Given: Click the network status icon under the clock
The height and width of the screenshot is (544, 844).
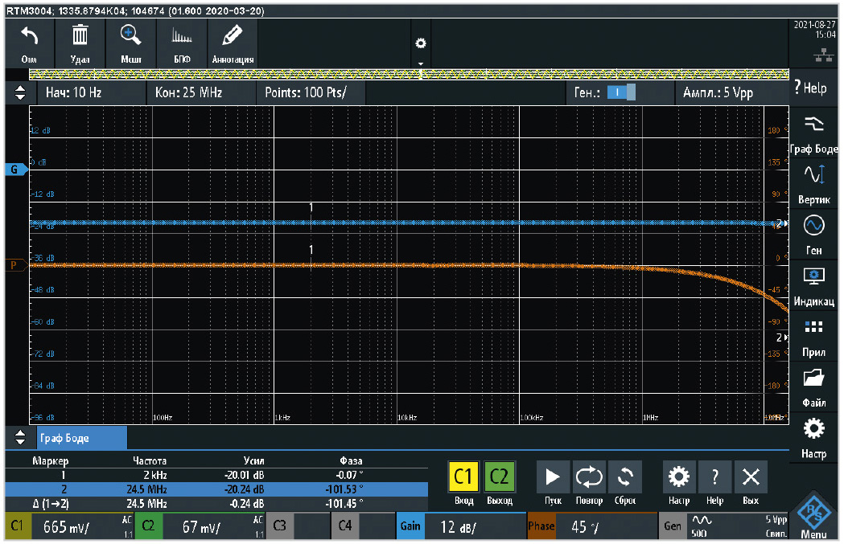Looking at the screenshot, I should [824, 55].
